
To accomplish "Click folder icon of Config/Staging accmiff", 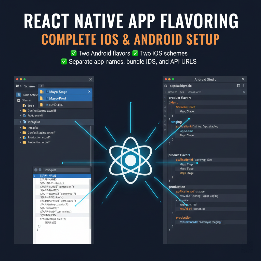I will [x=24, y=133].
